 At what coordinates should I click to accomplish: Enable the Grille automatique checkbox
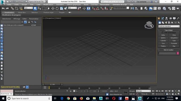(x=163, y=33)
